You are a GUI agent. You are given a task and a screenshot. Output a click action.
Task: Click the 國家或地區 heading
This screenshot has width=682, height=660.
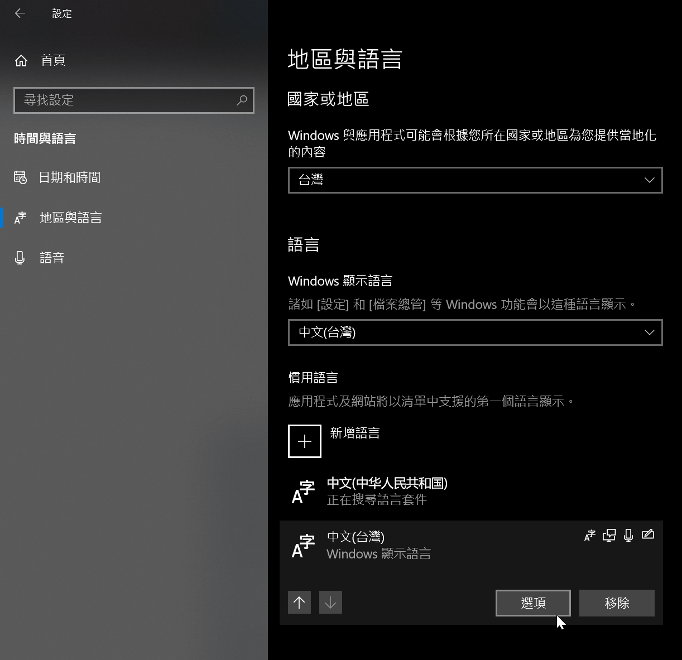coord(328,99)
